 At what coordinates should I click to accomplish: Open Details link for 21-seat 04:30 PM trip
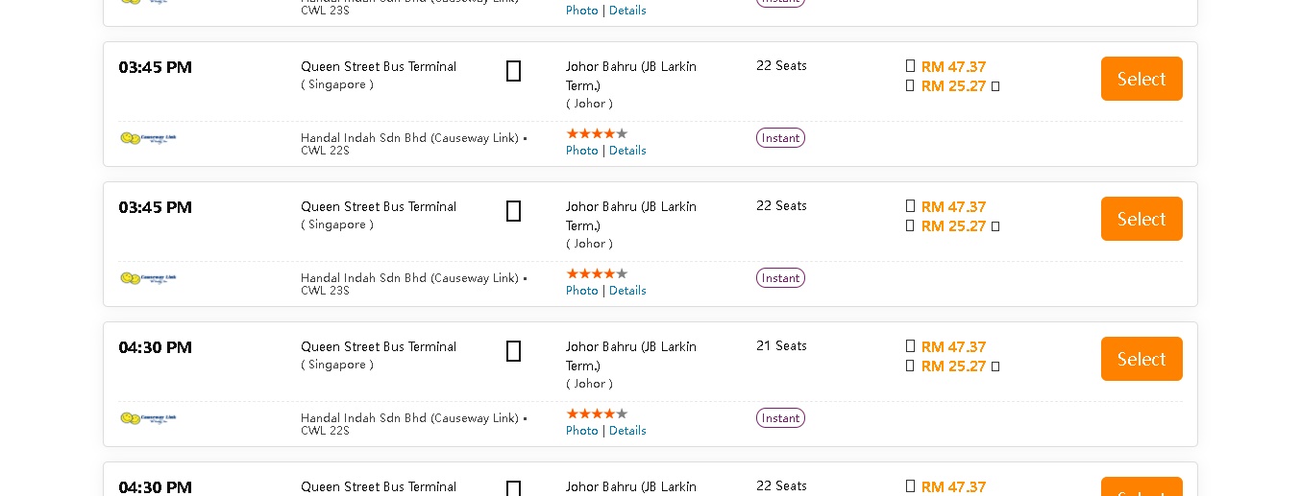coord(627,431)
